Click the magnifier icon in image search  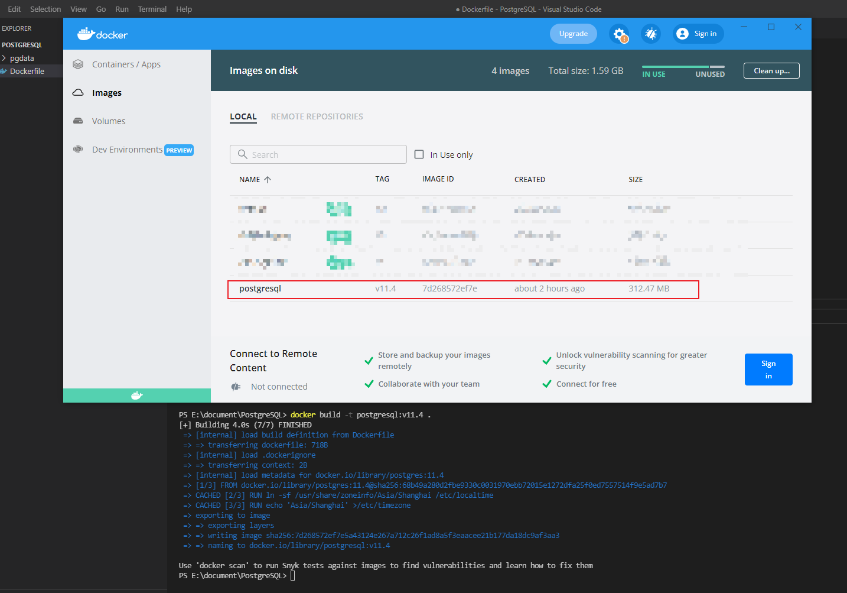[x=242, y=154]
